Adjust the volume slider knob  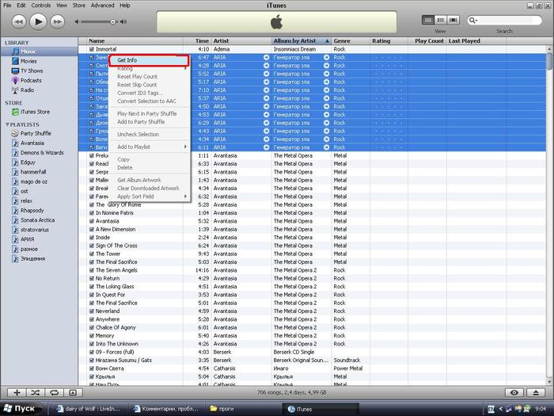[113, 21]
